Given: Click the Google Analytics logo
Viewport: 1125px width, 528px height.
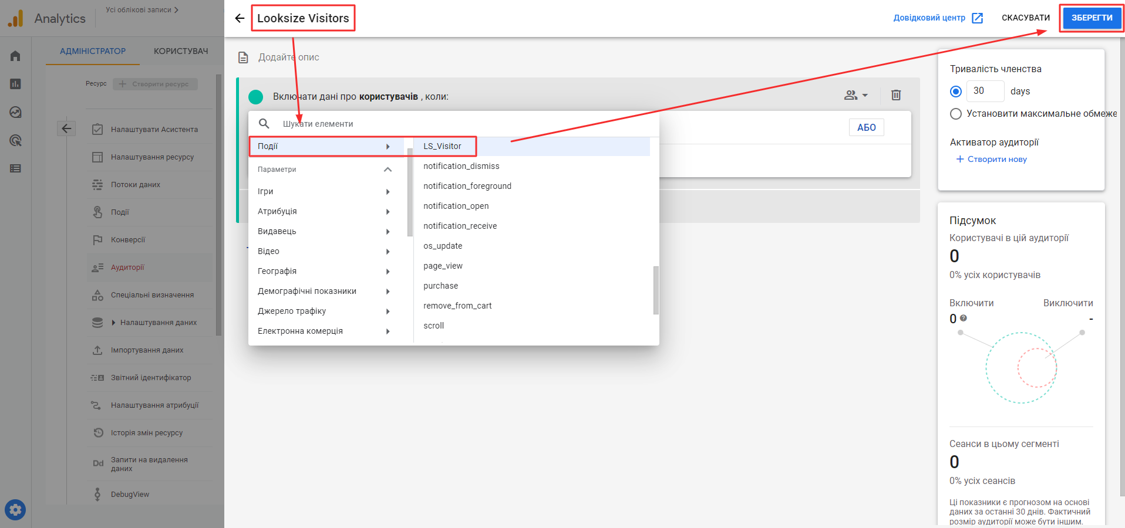Looking at the screenshot, I should click(16, 18).
